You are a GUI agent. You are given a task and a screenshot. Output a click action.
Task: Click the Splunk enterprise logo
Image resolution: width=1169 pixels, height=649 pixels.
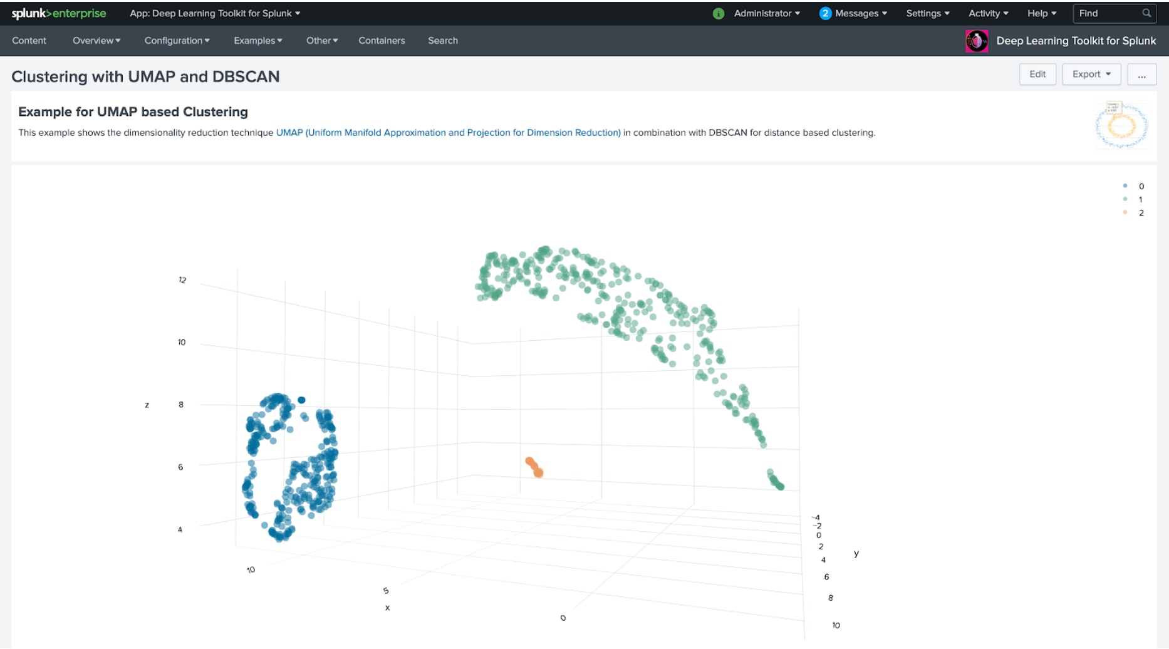(x=59, y=13)
